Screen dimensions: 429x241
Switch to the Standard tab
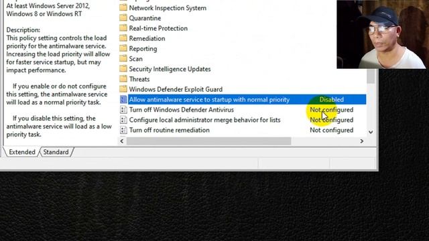56,152
